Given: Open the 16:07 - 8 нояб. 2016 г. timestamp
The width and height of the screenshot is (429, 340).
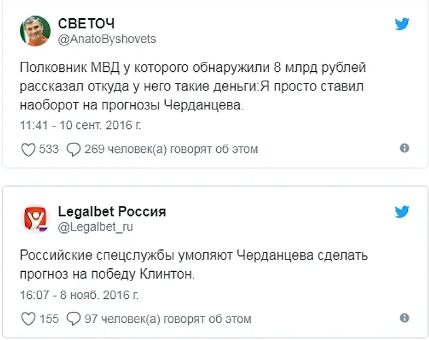Looking at the screenshot, I should (x=81, y=294).
